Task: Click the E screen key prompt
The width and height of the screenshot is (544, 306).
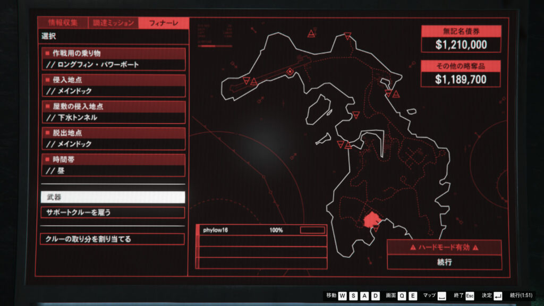Action: (412, 295)
